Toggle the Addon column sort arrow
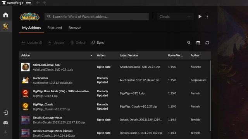Viewport: 248px width, 139px height. pyautogui.click(x=91, y=56)
